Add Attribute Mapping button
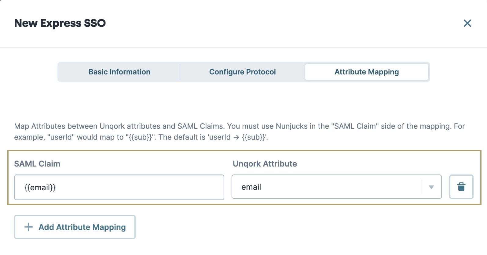Screen dimensions: 487x255 click(75, 227)
